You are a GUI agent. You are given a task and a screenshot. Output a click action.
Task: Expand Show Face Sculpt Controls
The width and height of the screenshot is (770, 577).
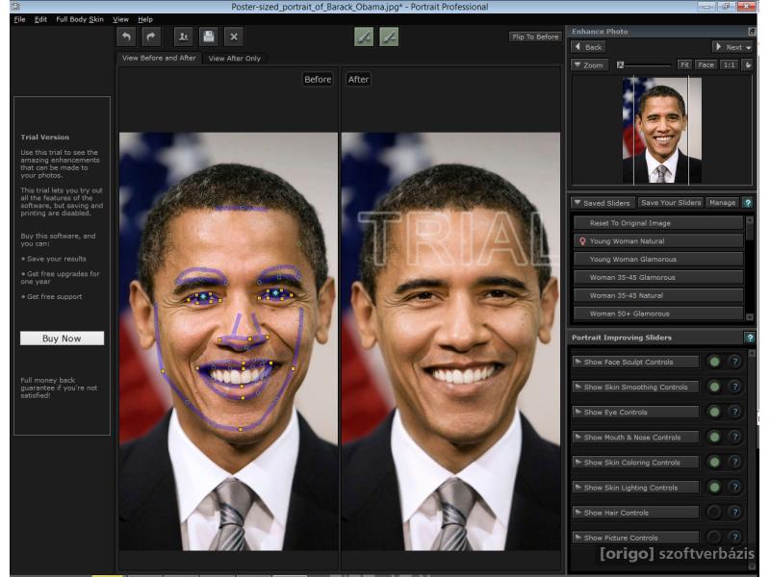(x=635, y=363)
